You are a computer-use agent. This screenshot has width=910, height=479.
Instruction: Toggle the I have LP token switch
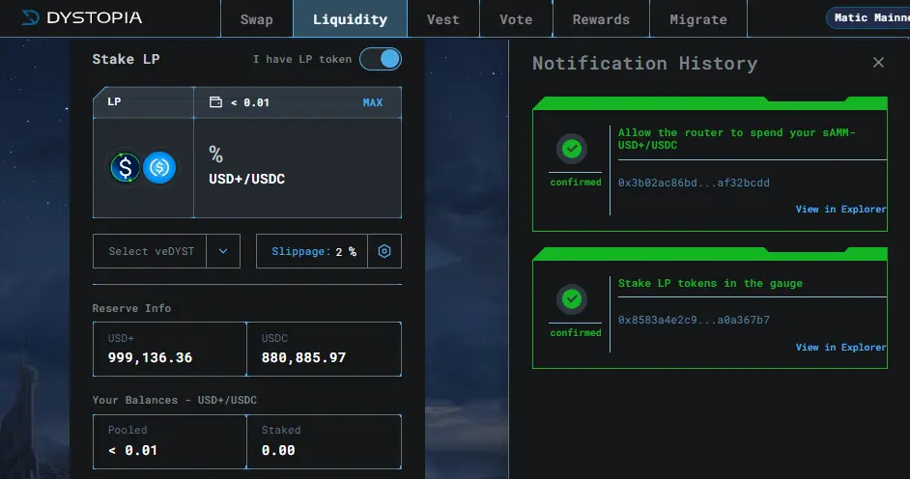[381, 59]
